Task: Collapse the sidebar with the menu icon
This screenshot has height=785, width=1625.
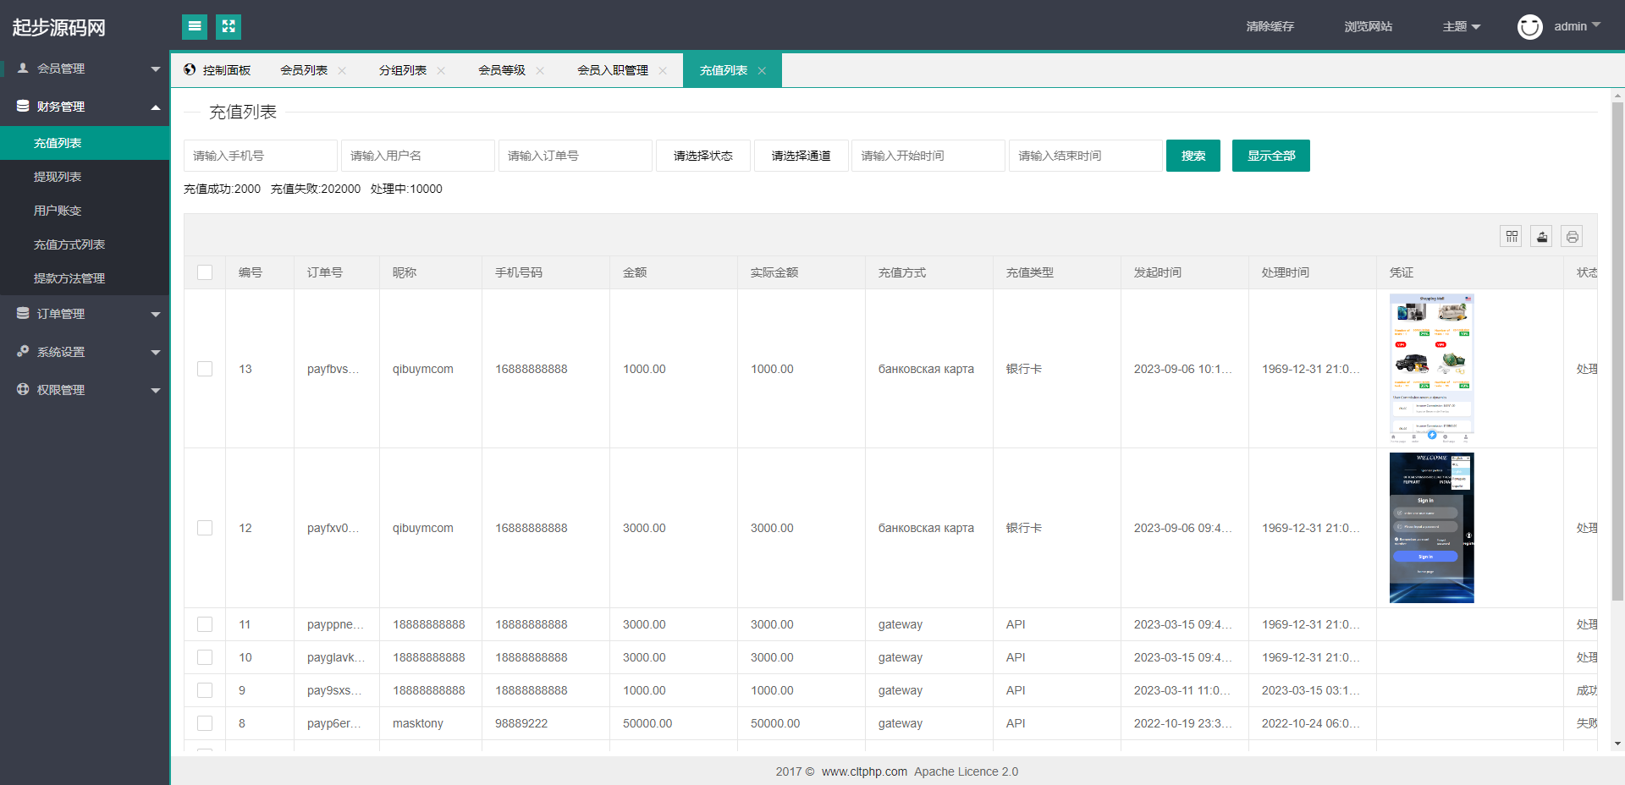Action: [195, 27]
